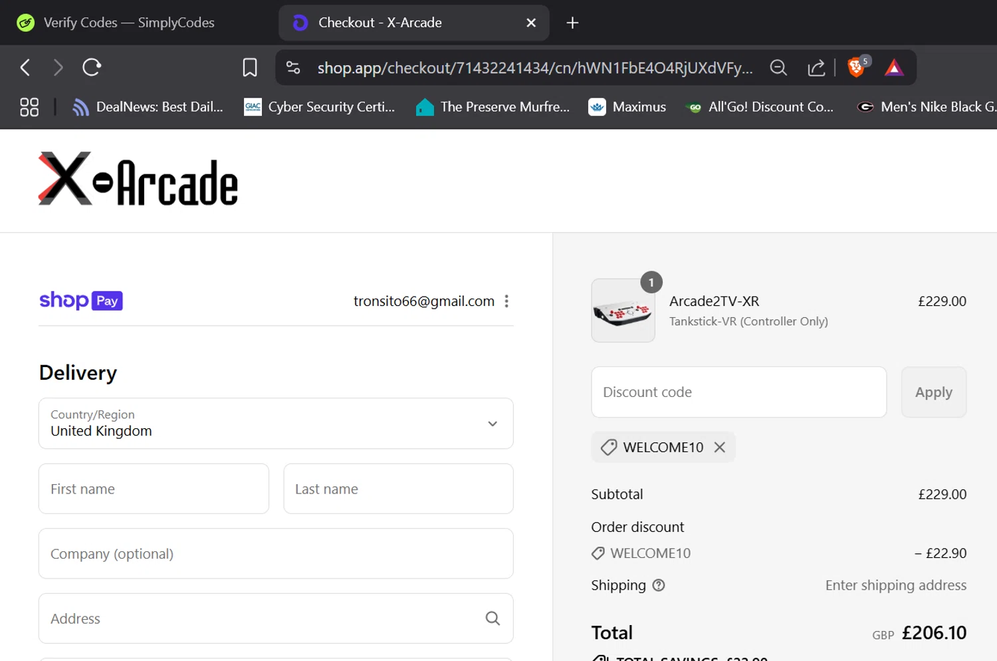Switch to Verify Codes — SimplyCodes tab

pos(130,23)
